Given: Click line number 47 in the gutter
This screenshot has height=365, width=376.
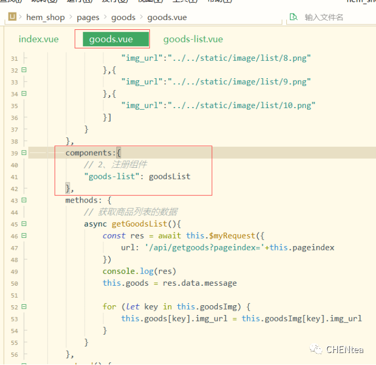Looking at the screenshot, I should coord(14,248).
